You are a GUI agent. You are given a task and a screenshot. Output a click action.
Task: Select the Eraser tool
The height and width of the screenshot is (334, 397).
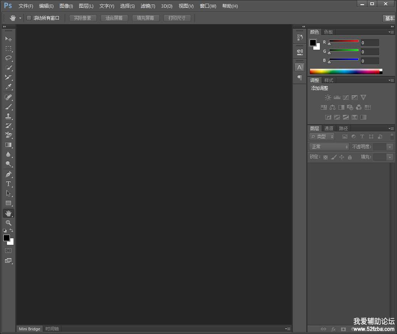tap(8, 135)
